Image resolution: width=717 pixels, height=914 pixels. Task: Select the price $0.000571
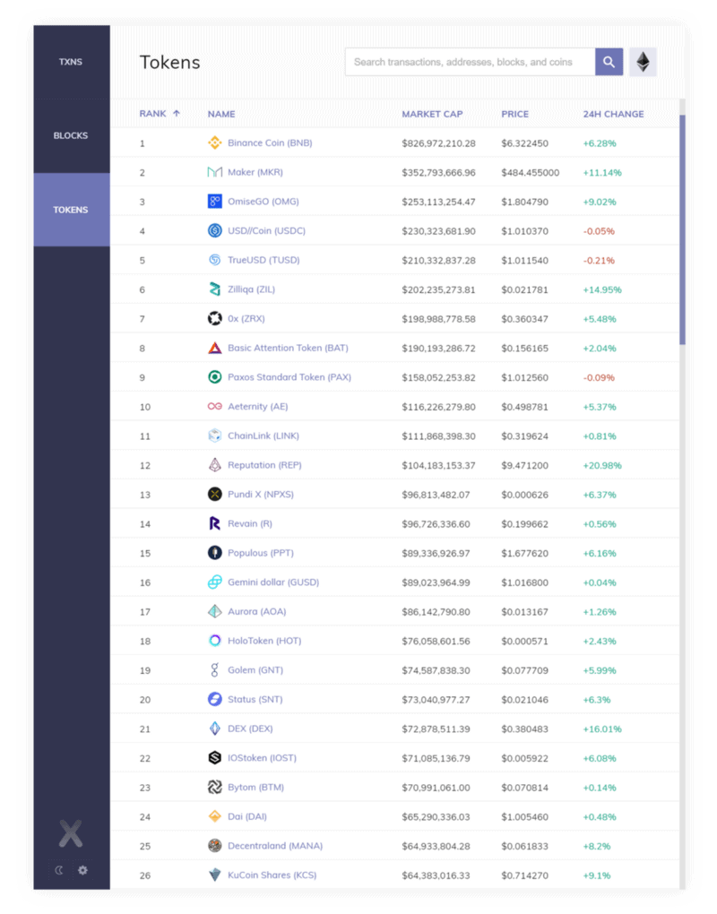tap(524, 642)
